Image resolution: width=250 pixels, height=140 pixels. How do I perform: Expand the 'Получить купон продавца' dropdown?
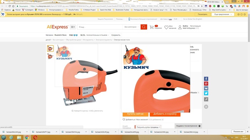coord(148,127)
